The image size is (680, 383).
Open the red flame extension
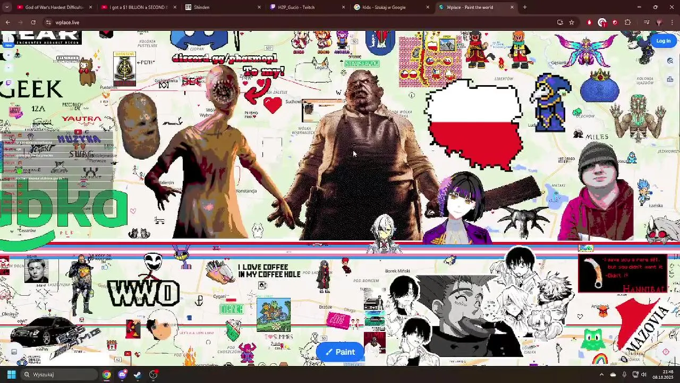click(x=589, y=22)
